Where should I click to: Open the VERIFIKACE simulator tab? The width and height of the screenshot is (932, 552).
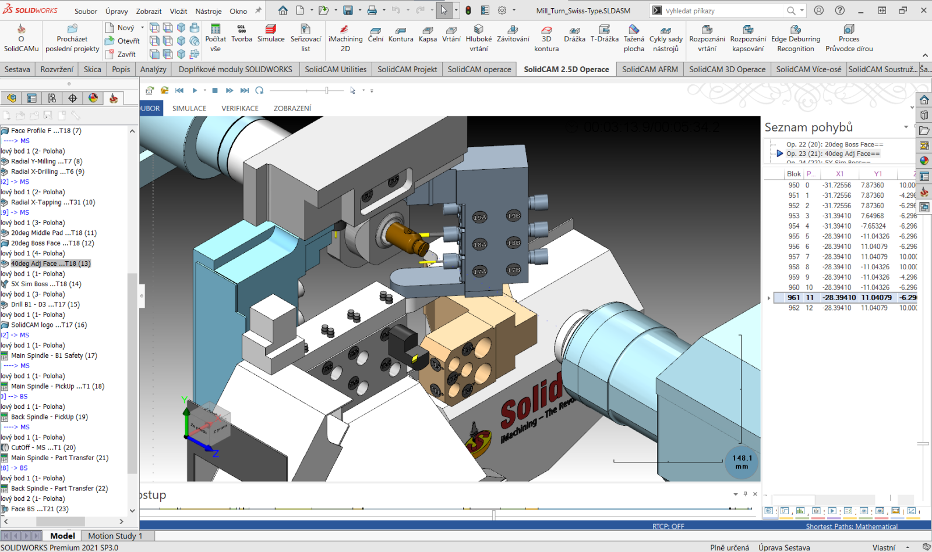240,108
